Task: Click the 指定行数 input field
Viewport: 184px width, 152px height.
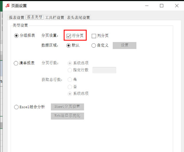Action: (x=104, y=70)
